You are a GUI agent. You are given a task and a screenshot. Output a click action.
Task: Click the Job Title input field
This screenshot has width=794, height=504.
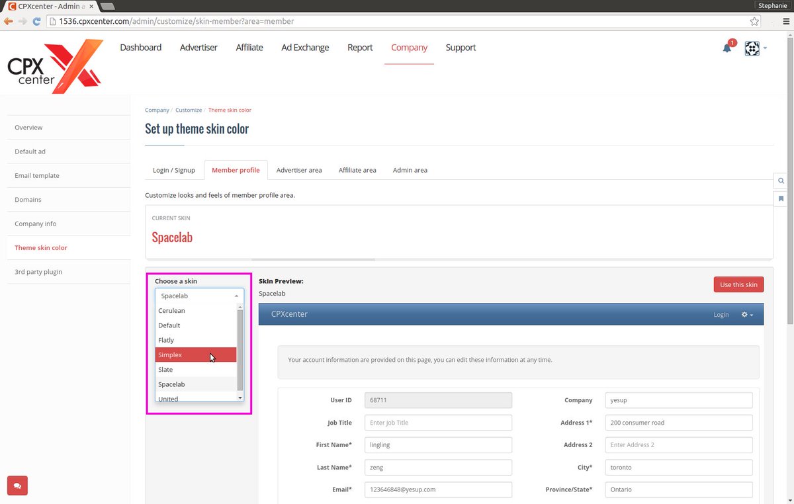click(438, 422)
